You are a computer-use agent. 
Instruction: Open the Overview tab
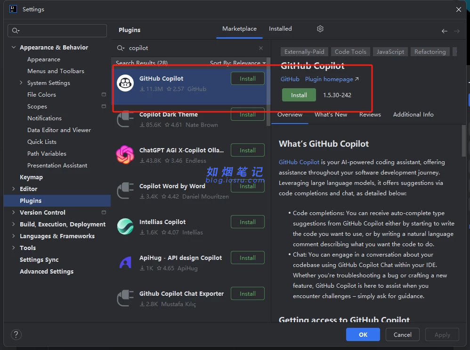pyautogui.click(x=290, y=114)
